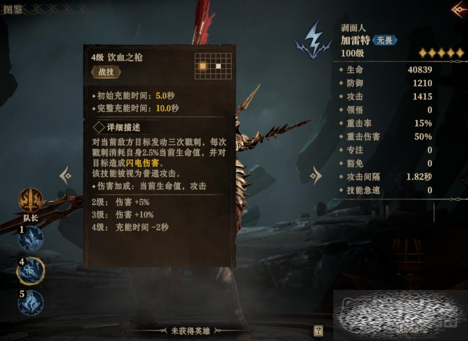Select the skill icon marked level 1
Viewport: 468px width, 341px height.
pyautogui.click(x=31, y=239)
